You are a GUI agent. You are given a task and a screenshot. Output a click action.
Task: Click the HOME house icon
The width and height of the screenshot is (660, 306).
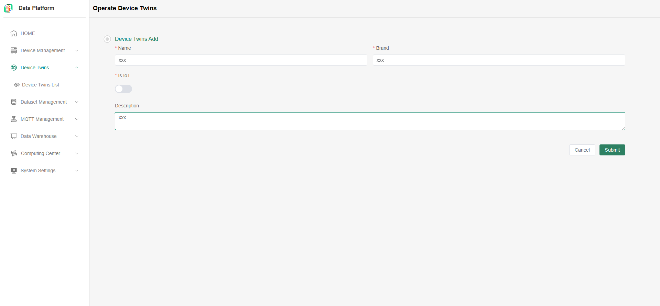pyautogui.click(x=14, y=33)
